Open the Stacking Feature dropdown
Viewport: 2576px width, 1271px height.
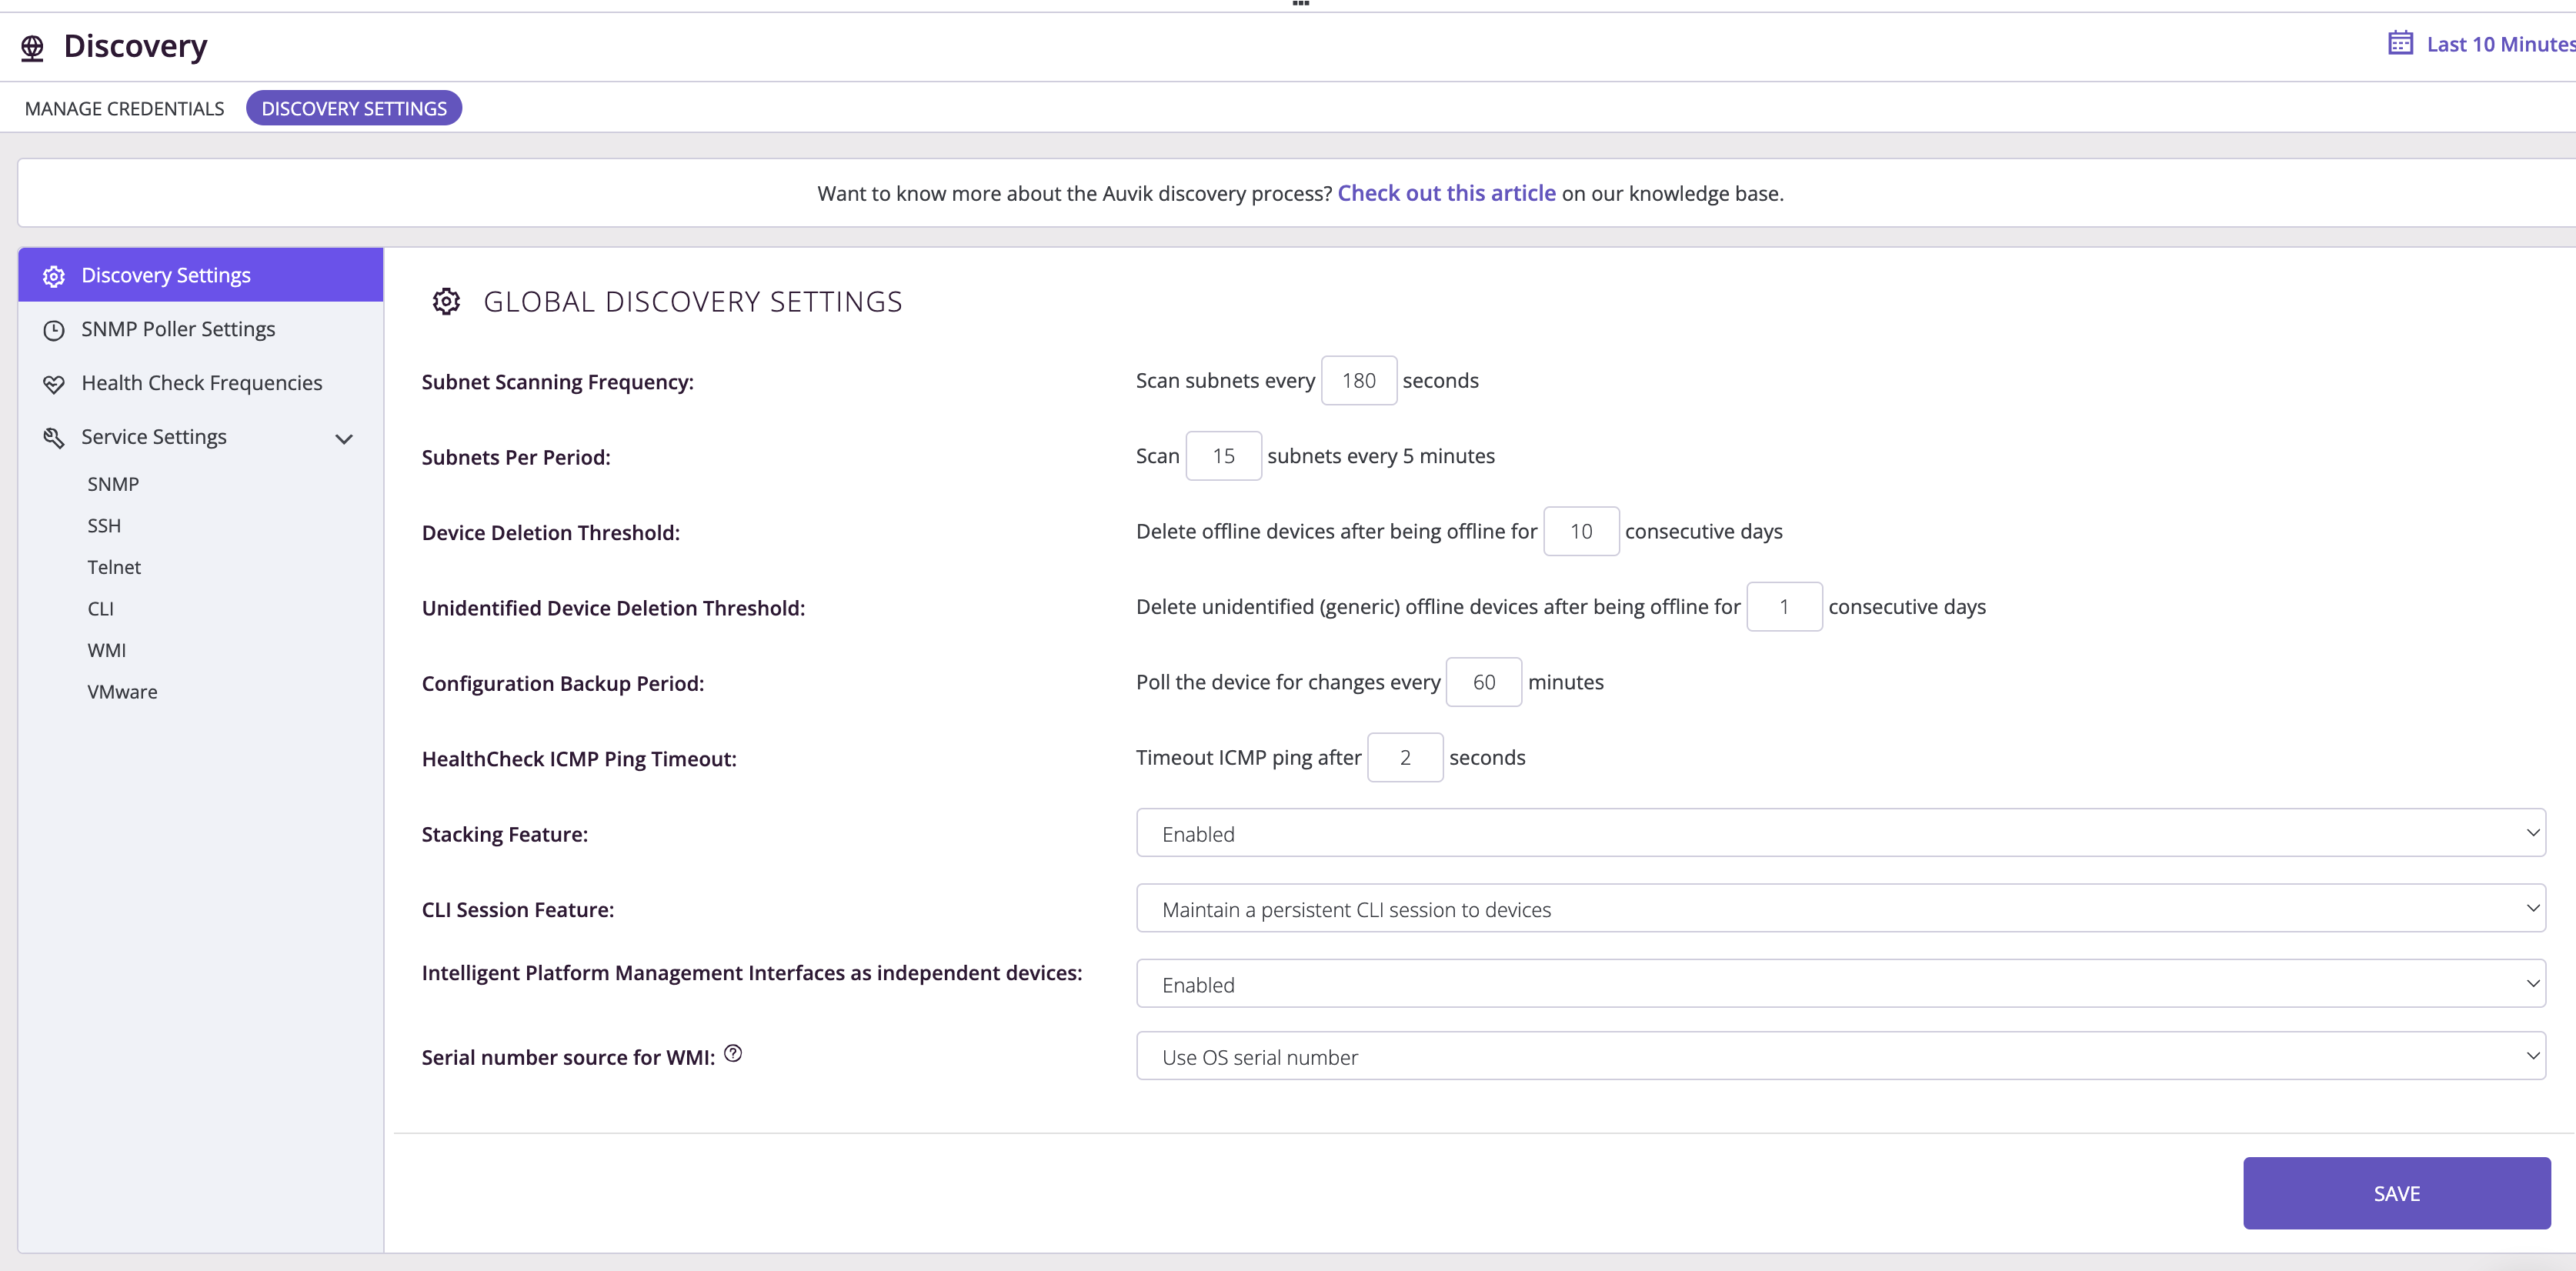pyautogui.click(x=1840, y=833)
